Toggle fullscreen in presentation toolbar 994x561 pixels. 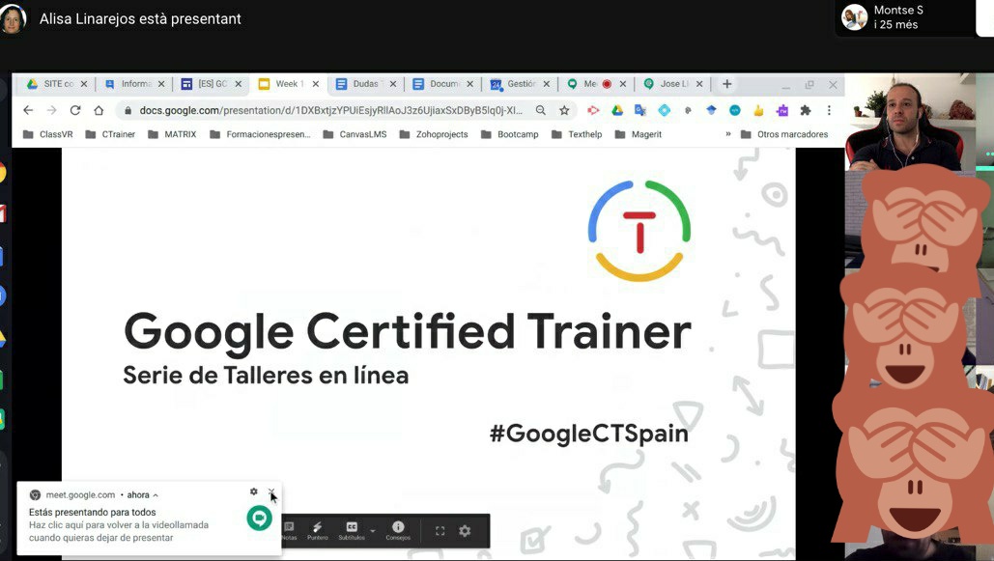(x=440, y=530)
